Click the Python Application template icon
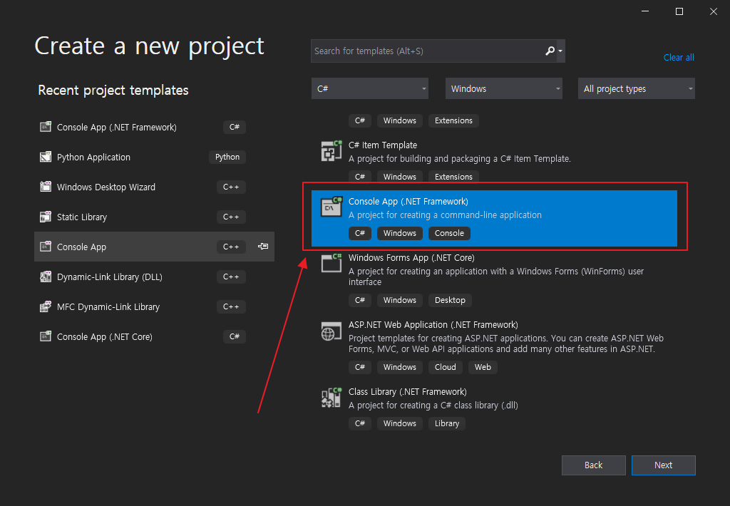Viewport: 730px width, 506px height. 46,157
